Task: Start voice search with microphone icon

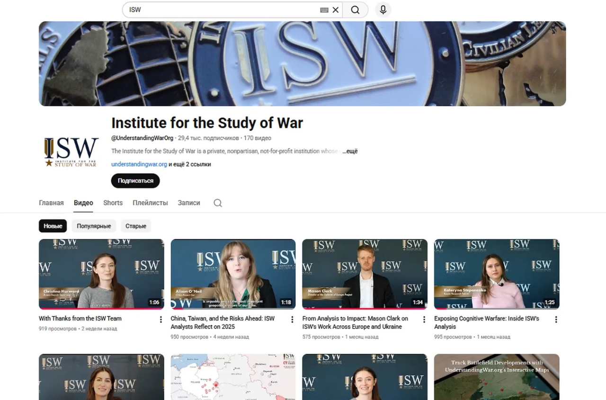Action: click(x=383, y=10)
